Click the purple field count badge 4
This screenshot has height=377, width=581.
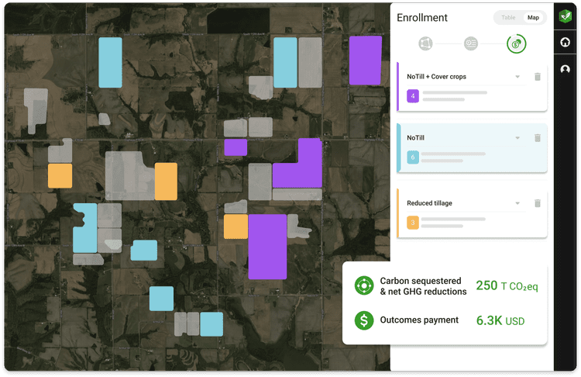[413, 96]
